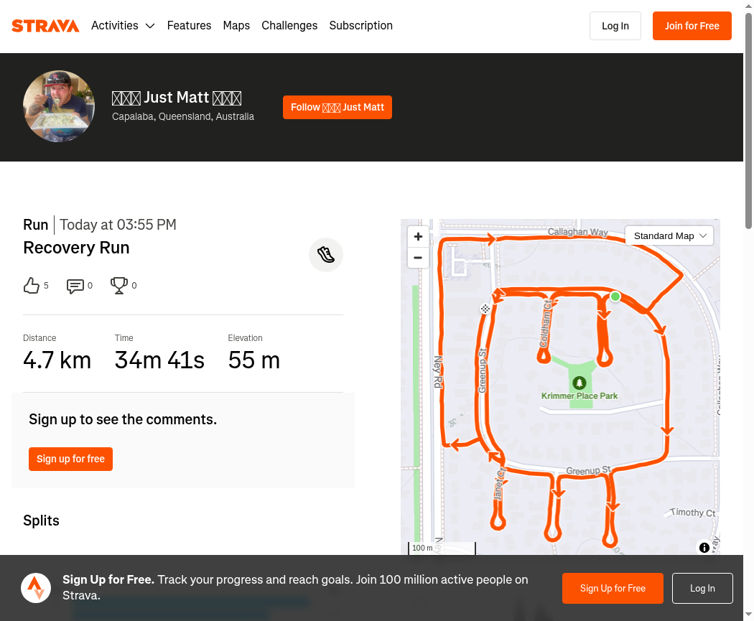Zoom out on the map

click(419, 258)
